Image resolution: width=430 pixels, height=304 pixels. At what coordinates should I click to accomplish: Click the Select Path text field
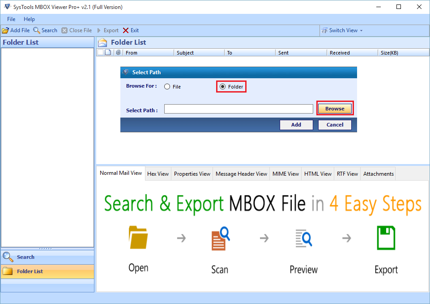(238, 109)
